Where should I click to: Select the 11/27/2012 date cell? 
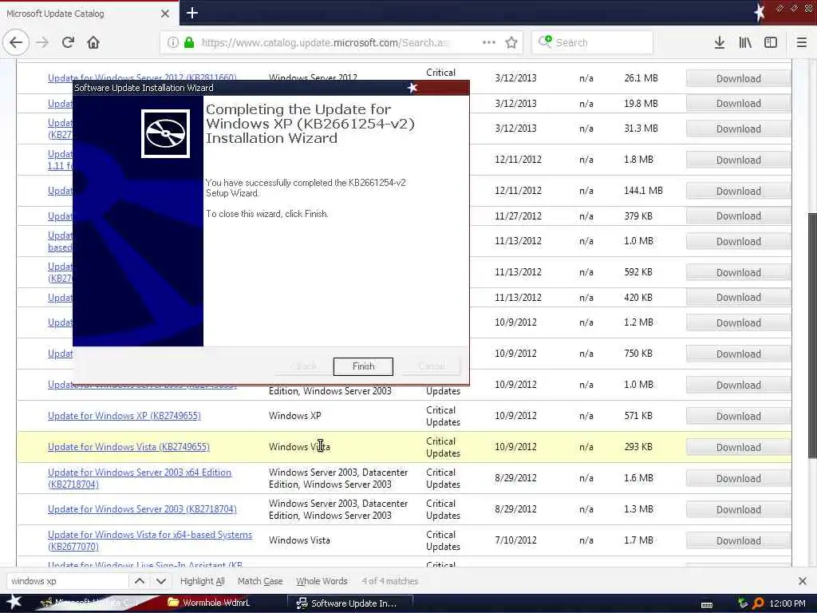518,216
